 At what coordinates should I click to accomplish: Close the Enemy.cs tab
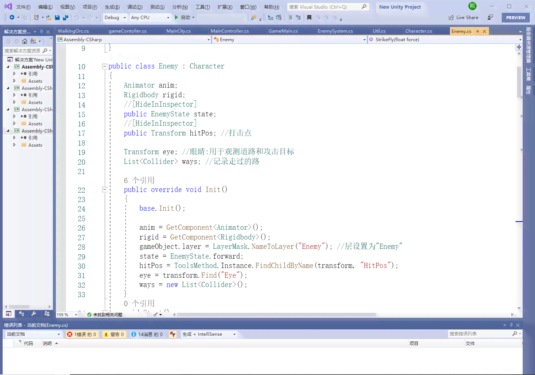(484, 31)
